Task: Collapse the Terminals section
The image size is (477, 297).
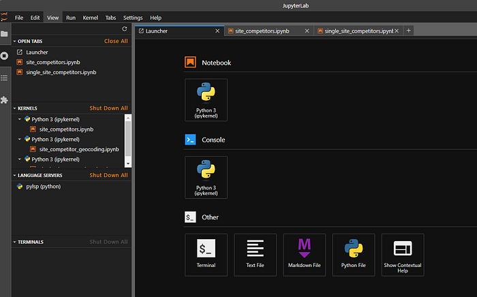Action: (x=14, y=242)
